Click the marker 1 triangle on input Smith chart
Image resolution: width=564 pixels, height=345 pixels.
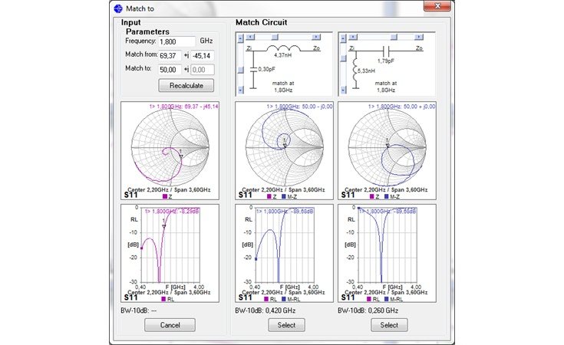[181, 156]
